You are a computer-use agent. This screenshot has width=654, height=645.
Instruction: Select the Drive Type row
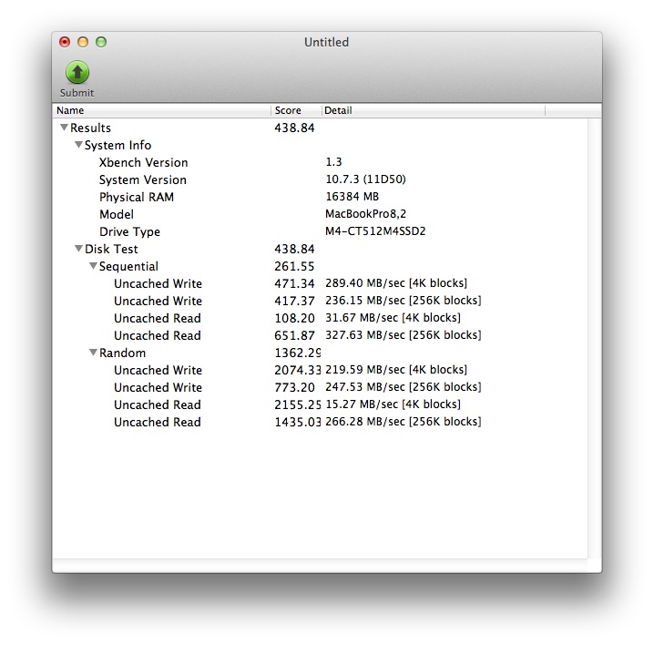(321, 231)
